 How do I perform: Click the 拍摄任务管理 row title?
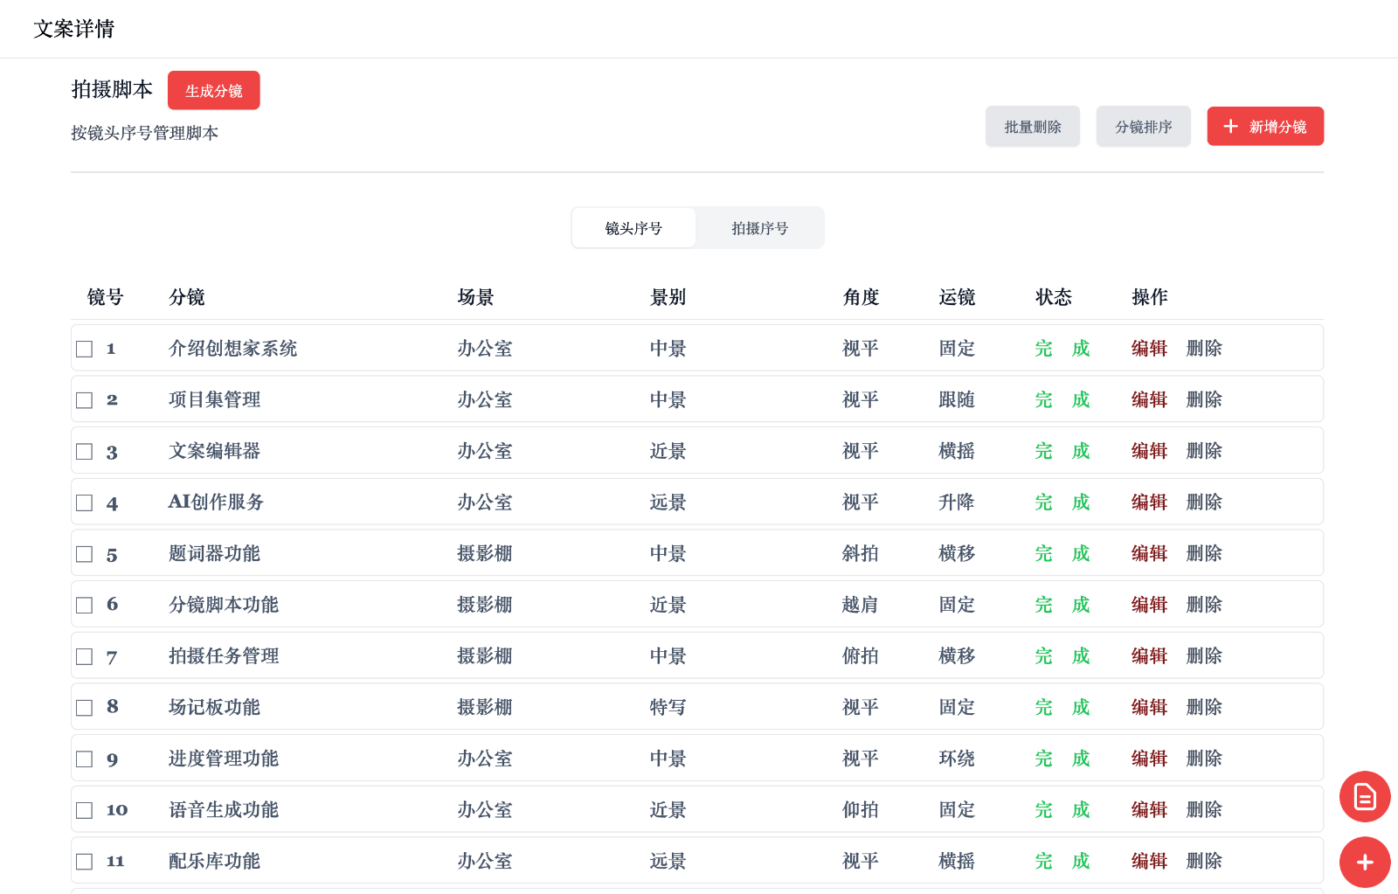pos(224,656)
